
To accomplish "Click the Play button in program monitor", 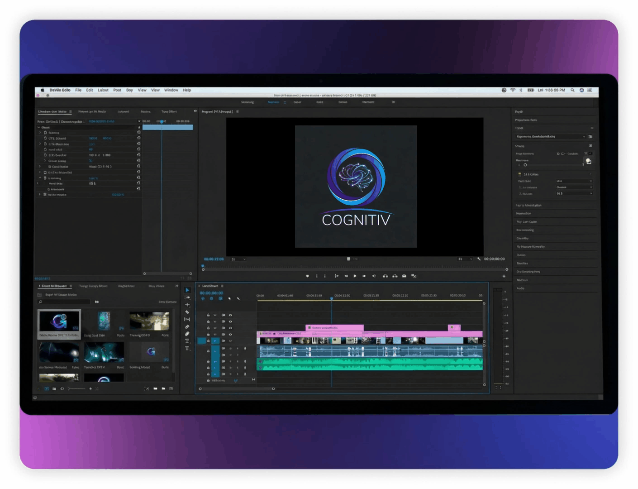I will tap(355, 276).
